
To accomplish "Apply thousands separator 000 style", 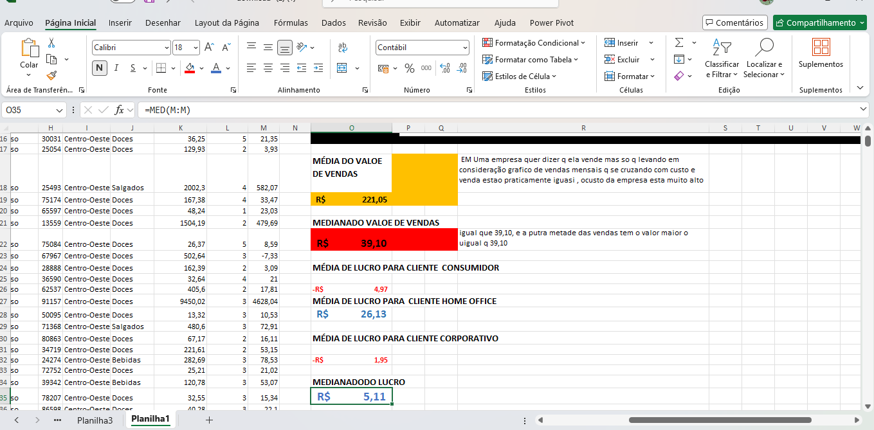I will (x=426, y=67).
